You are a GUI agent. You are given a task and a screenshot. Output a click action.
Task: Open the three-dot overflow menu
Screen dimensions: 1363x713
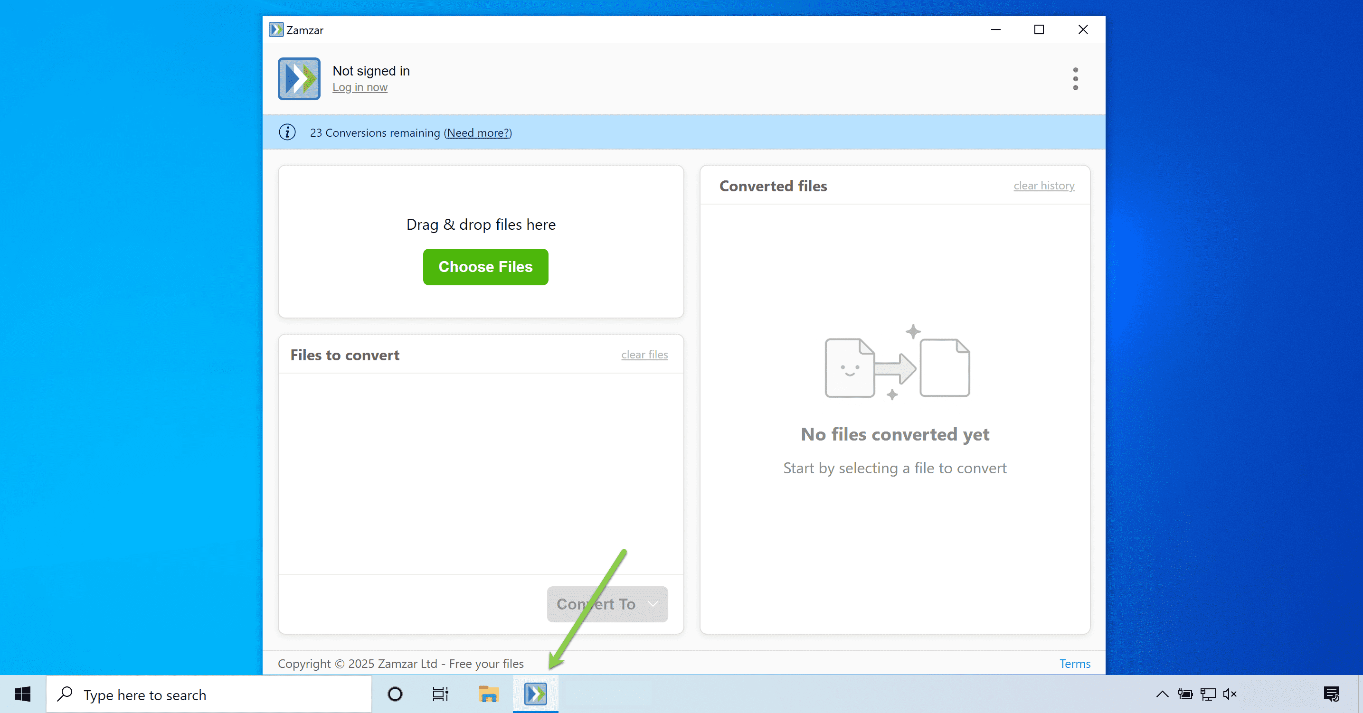point(1075,78)
